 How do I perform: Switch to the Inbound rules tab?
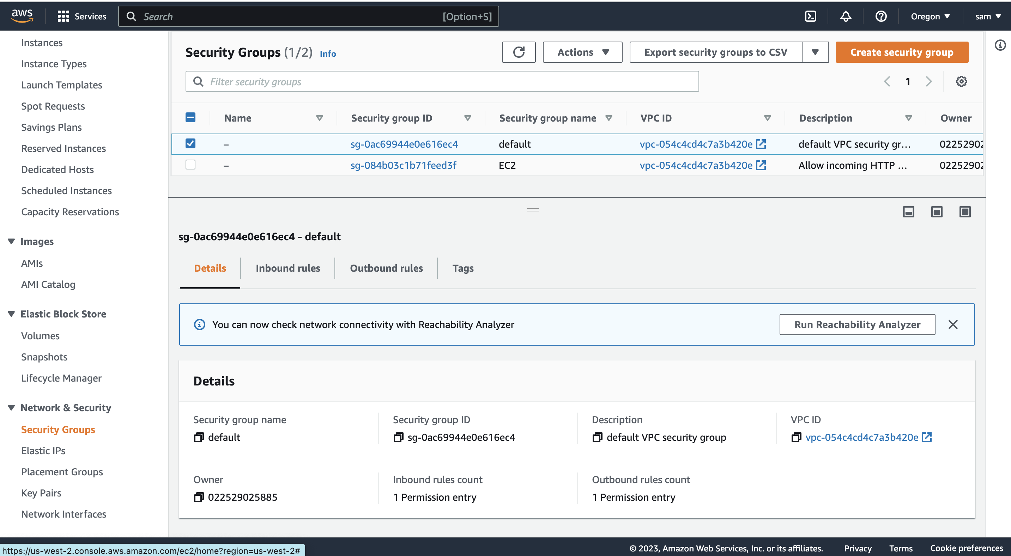point(288,268)
